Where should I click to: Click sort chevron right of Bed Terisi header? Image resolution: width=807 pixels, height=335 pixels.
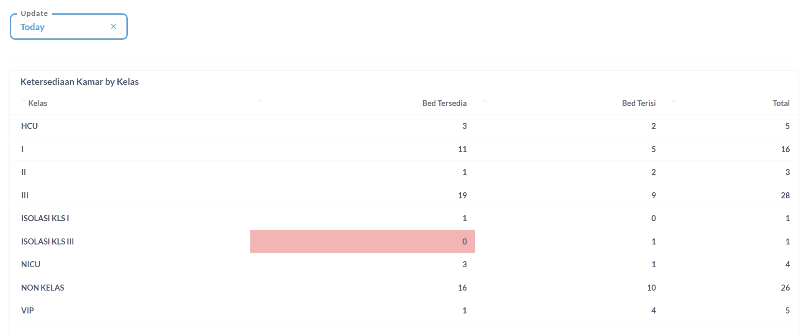pyautogui.click(x=674, y=102)
